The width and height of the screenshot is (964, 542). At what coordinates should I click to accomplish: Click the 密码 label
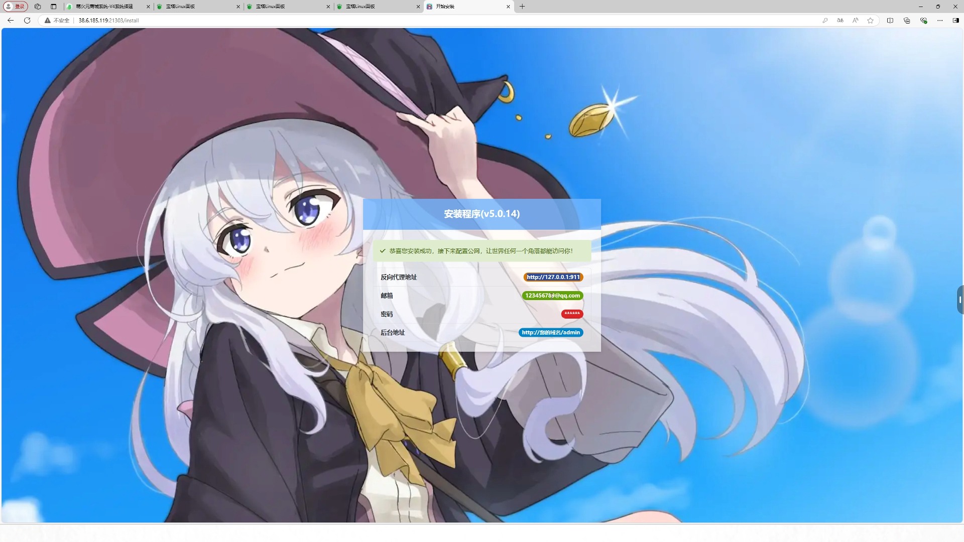click(387, 314)
